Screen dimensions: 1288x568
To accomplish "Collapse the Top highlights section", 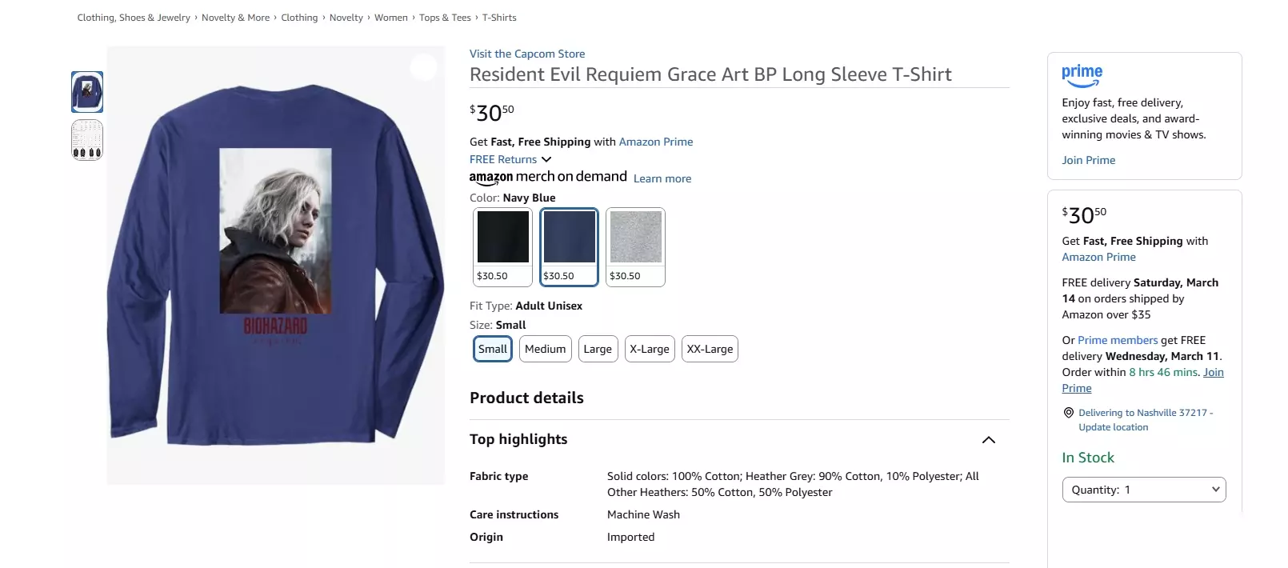I will [x=988, y=440].
